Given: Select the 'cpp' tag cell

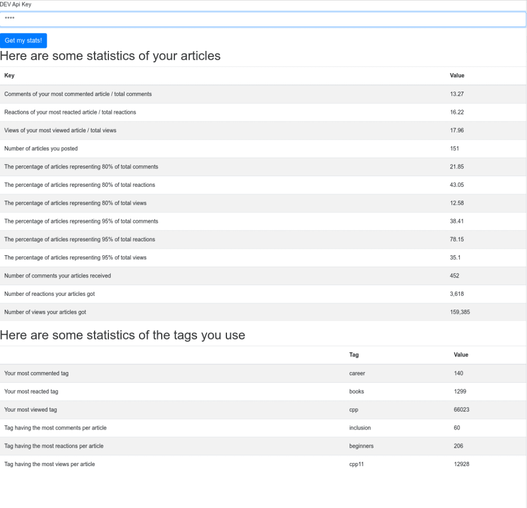Looking at the screenshot, I should coord(353,410).
